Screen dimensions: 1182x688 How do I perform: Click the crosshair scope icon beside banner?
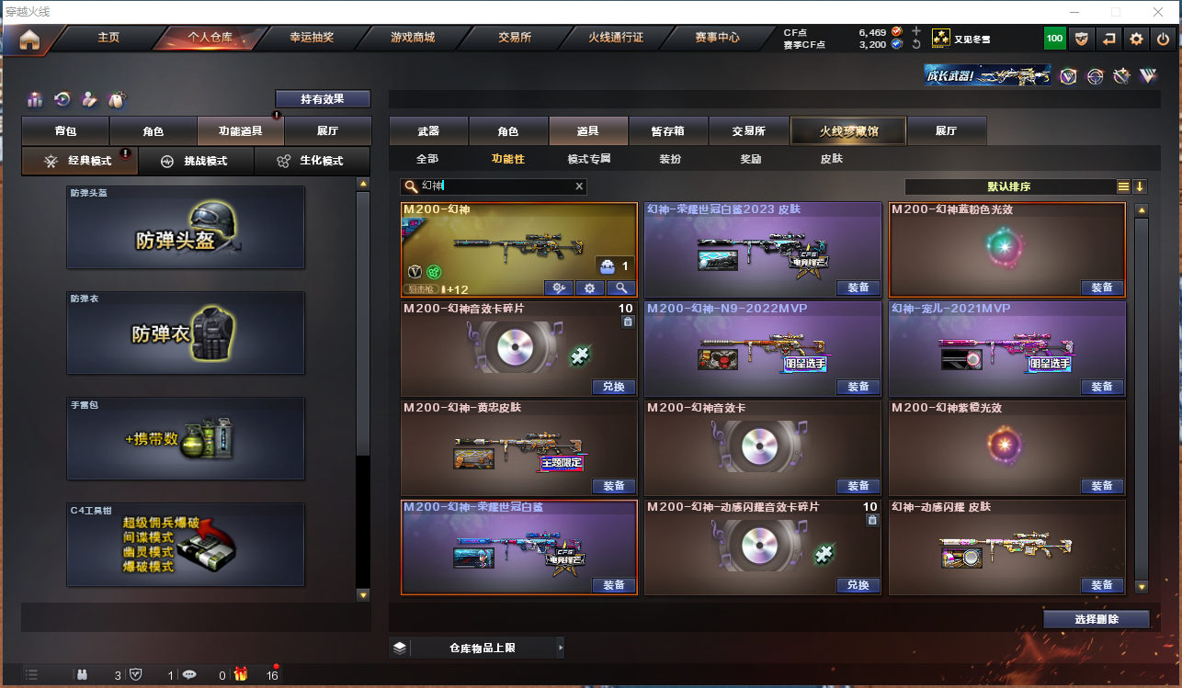1095,76
